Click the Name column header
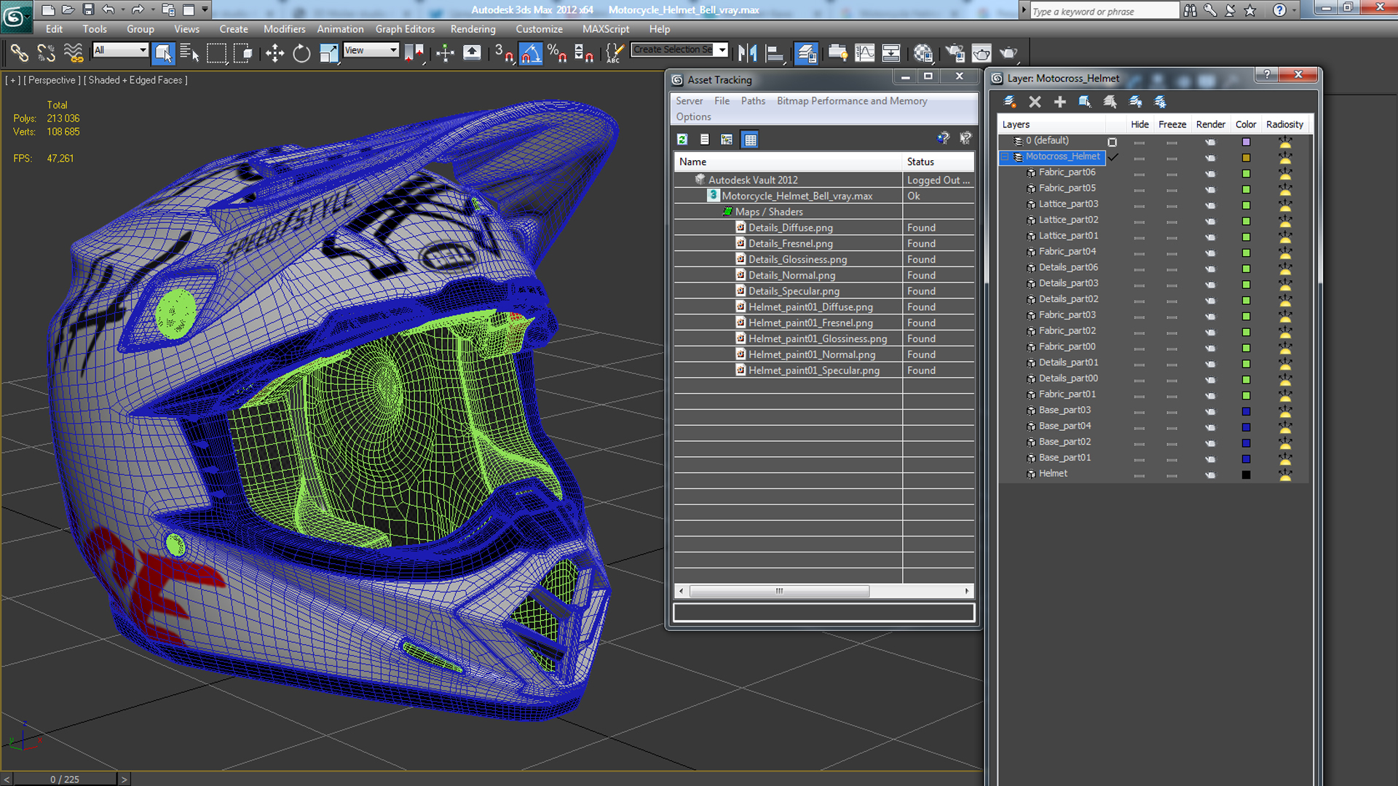Image resolution: width=1398 pixels, height=786 pixels. coord(788,162)
